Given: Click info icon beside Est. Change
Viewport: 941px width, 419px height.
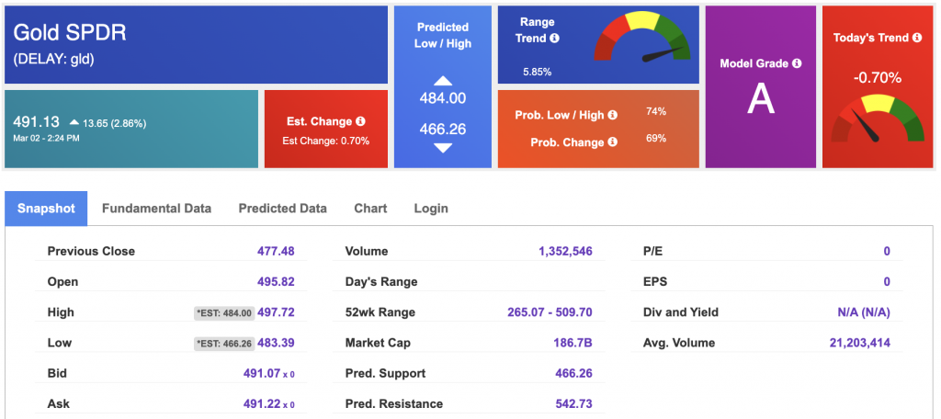Looking at the screenshot, I should click(360, 121).
